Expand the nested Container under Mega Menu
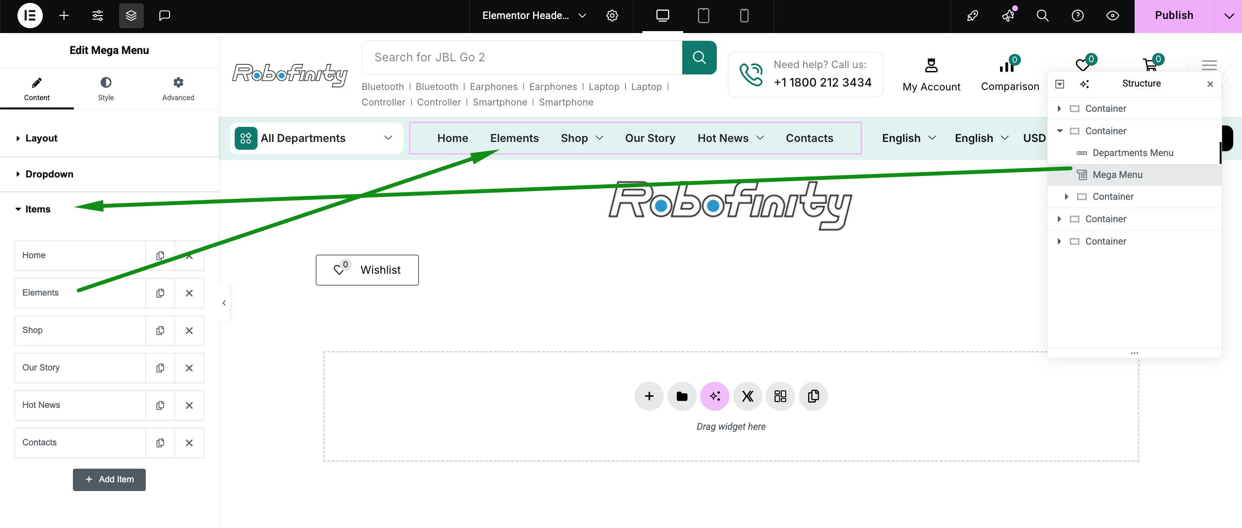The image size is (1242, 528). point(1067,196)
